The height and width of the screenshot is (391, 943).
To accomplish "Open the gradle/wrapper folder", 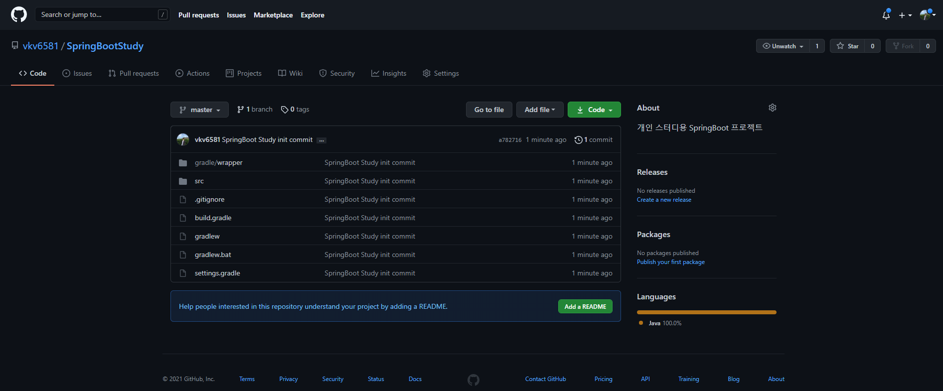I will click(x=218, y=163).
